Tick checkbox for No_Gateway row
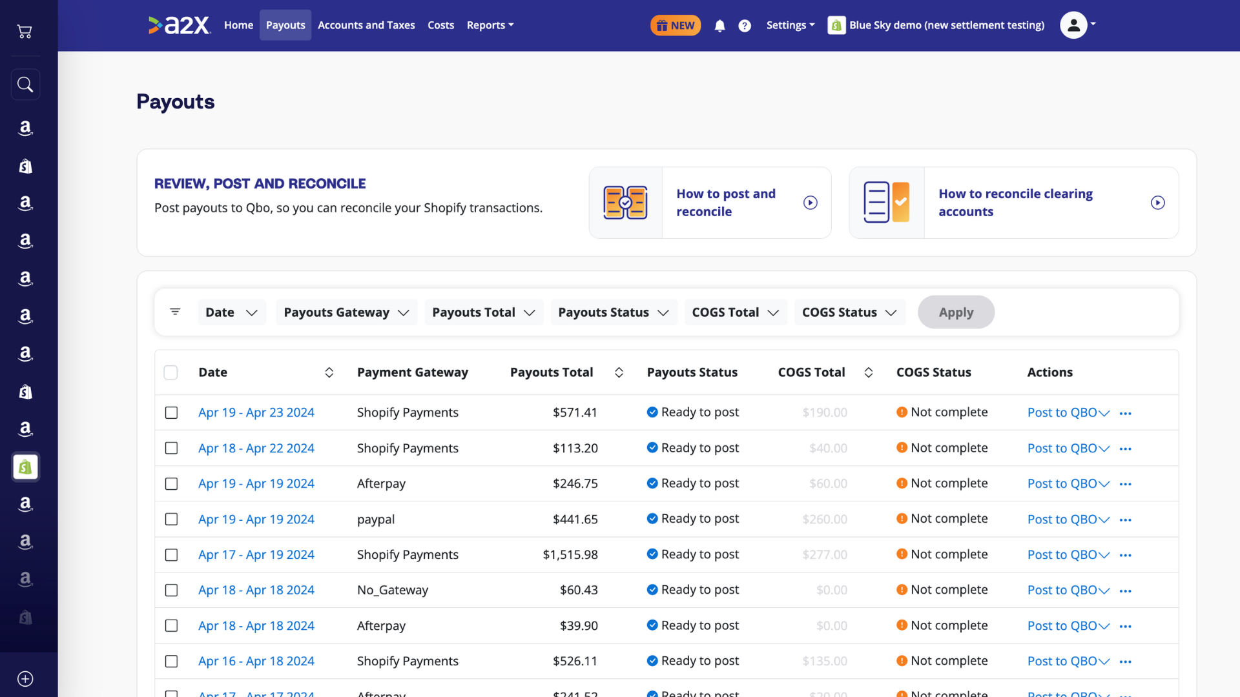 [x=171, y=590]
